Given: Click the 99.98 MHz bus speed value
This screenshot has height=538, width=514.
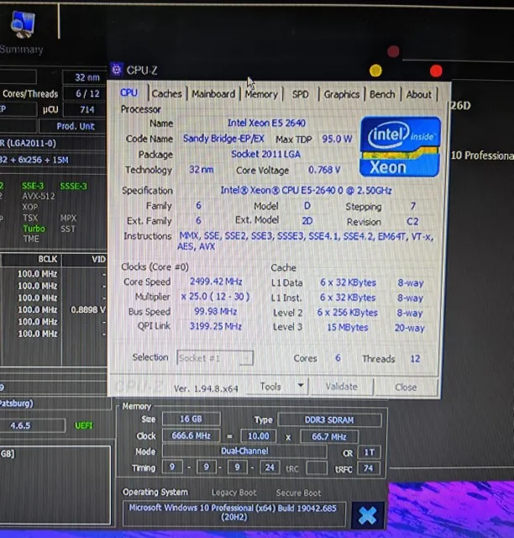Looking at the screenshot, I should click(x=216, y=311).
